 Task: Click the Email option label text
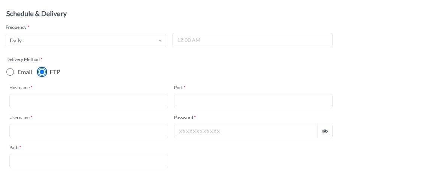[25, 72]
